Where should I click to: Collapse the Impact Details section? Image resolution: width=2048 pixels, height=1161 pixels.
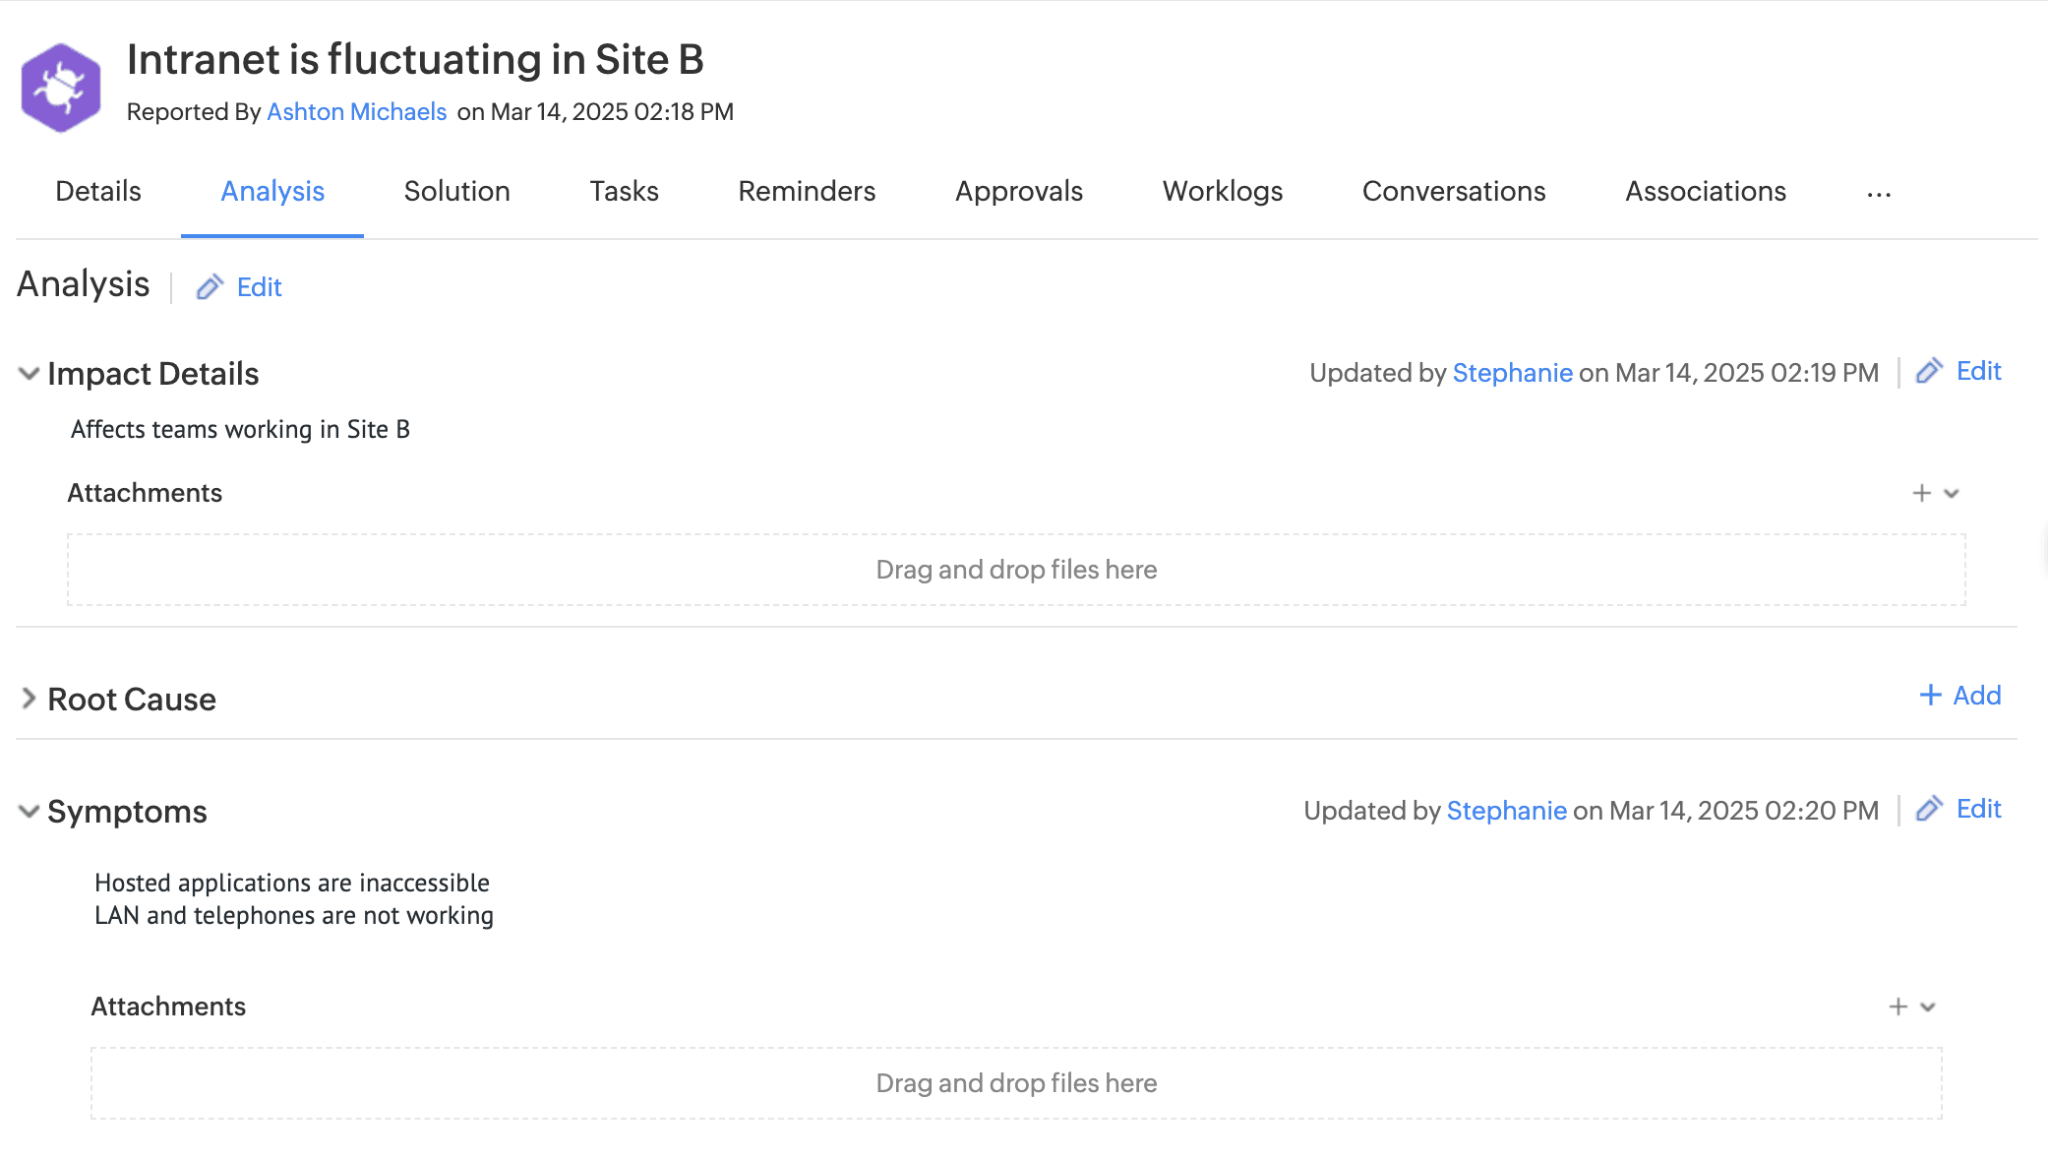point(30,374)
